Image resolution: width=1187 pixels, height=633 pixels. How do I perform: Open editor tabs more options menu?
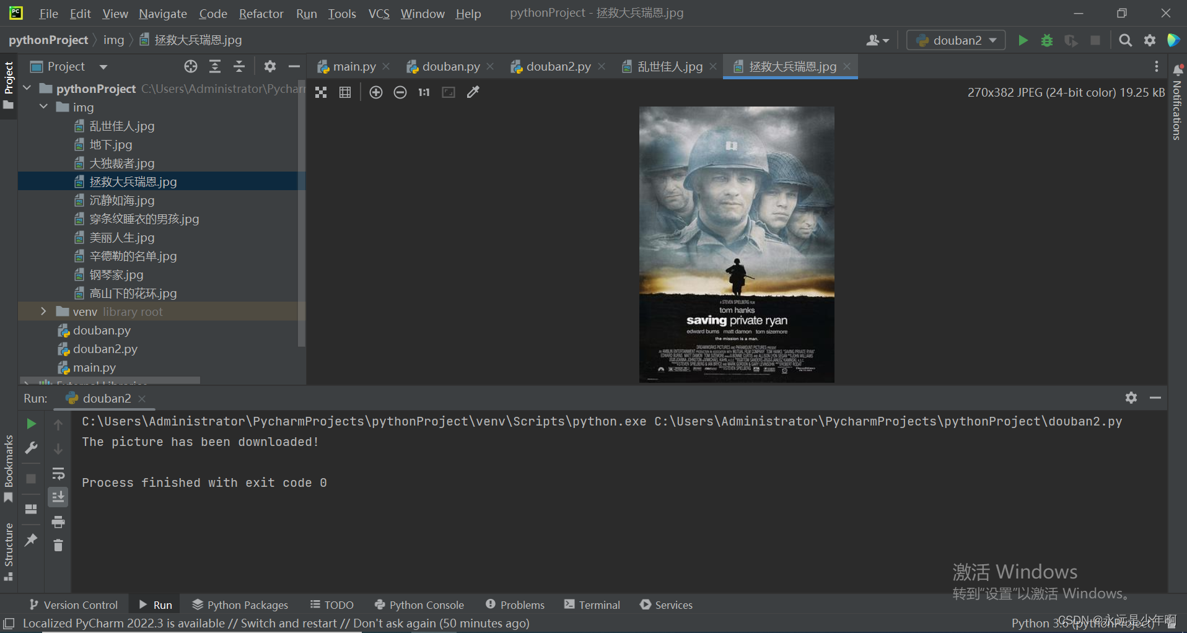(1156, 66)
